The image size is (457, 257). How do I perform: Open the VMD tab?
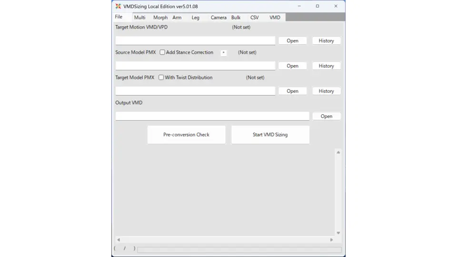click(x=275, y=18)
